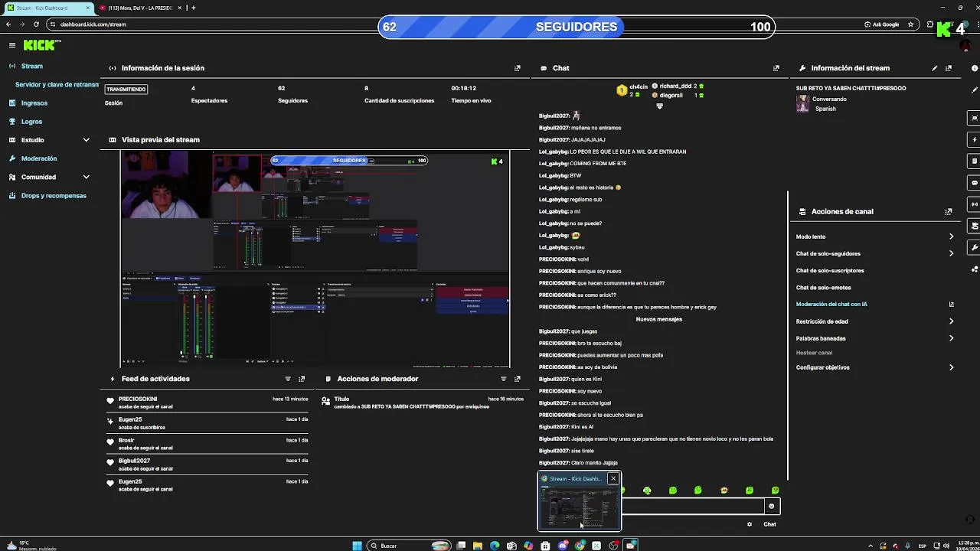This screenshot has height=551, width=980.
Task: Open the Windows Start menu
Action: coord(357,546)
